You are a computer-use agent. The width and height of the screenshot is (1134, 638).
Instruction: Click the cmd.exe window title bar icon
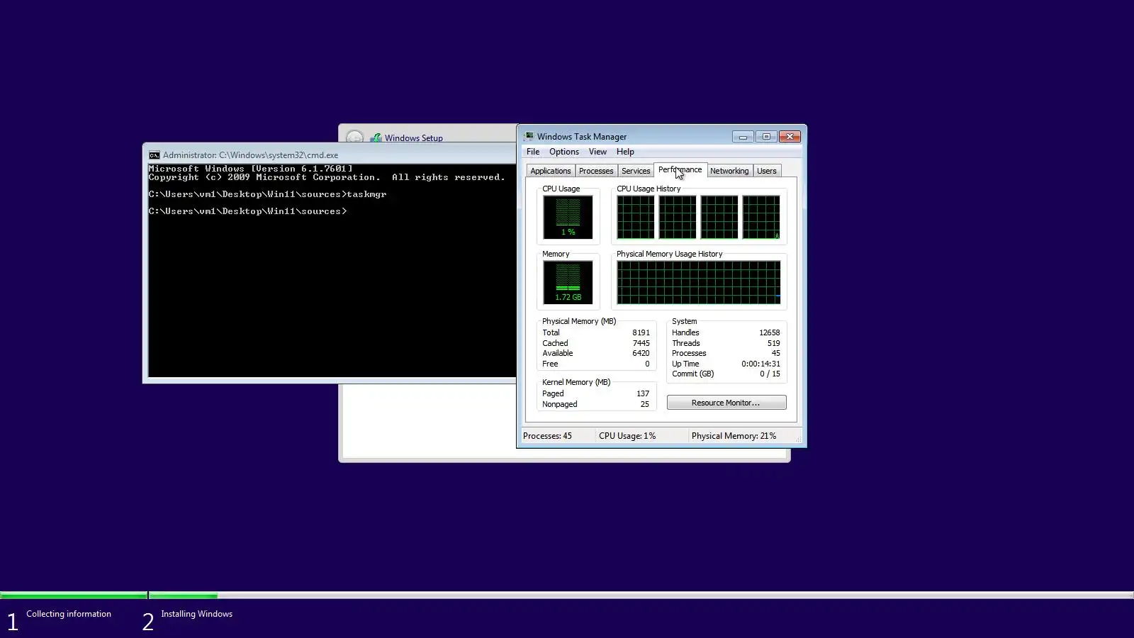(154, 155)
